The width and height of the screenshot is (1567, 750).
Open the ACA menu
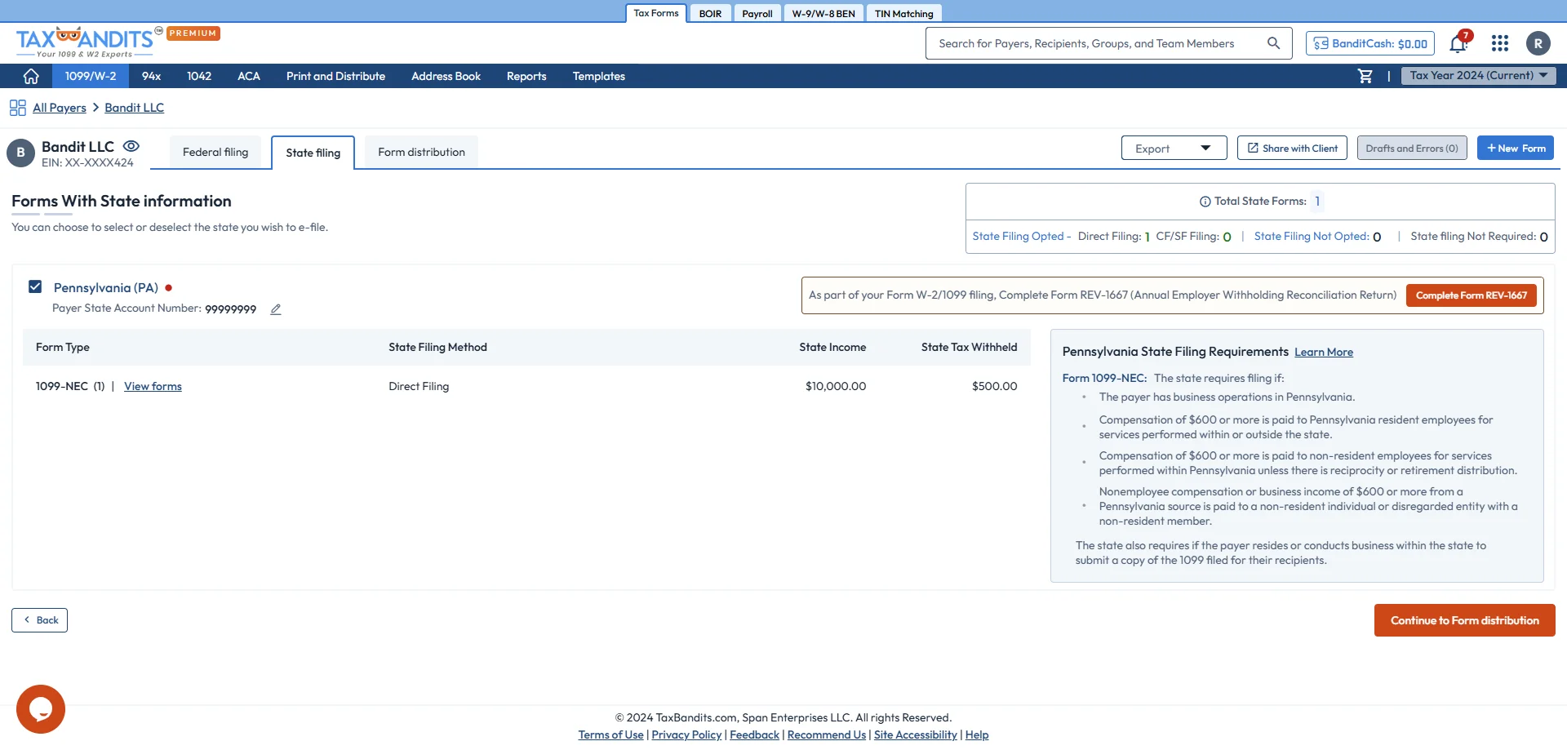click(x=249, y=76)
